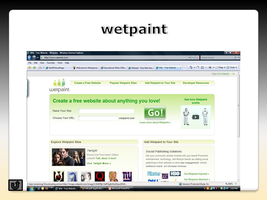
Task: Click the red Q logo thumbnail
Action: pos(100,176)
